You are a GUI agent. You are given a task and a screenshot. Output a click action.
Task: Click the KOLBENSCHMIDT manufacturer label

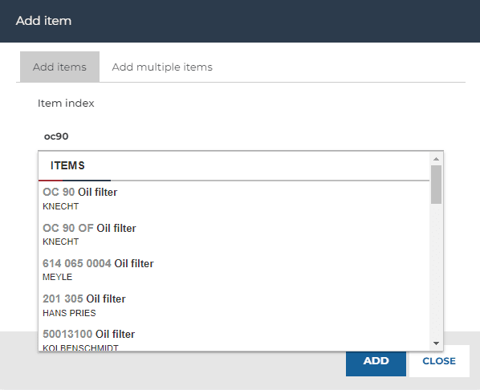pos(80,347)
